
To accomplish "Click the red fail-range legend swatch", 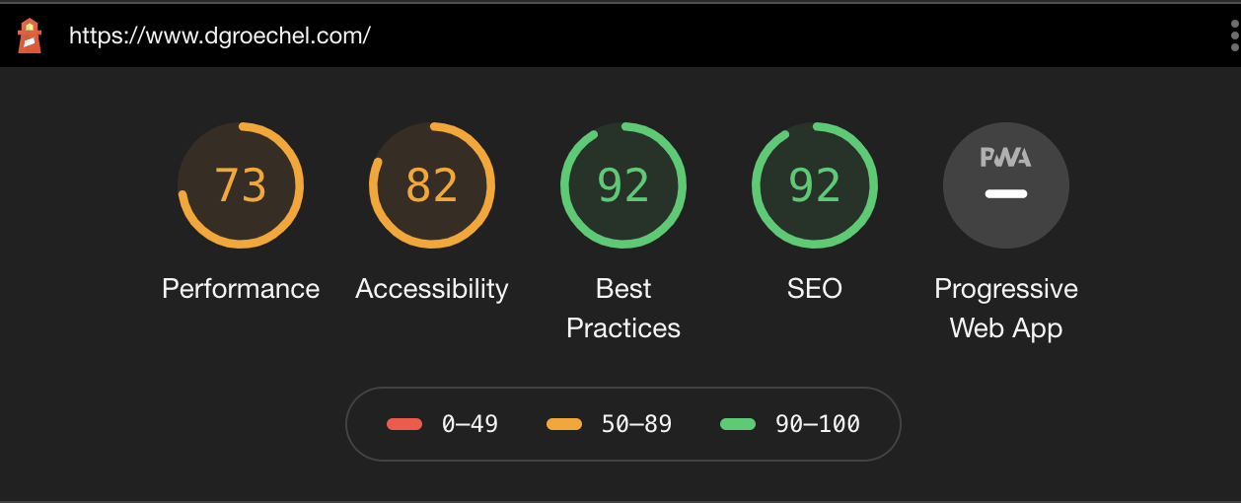I will (404, 424).
